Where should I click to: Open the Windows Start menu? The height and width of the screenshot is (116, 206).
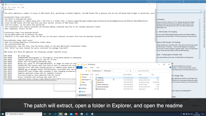[3, 114]
